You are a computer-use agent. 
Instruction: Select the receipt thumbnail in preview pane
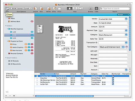(x=40, y=29)
